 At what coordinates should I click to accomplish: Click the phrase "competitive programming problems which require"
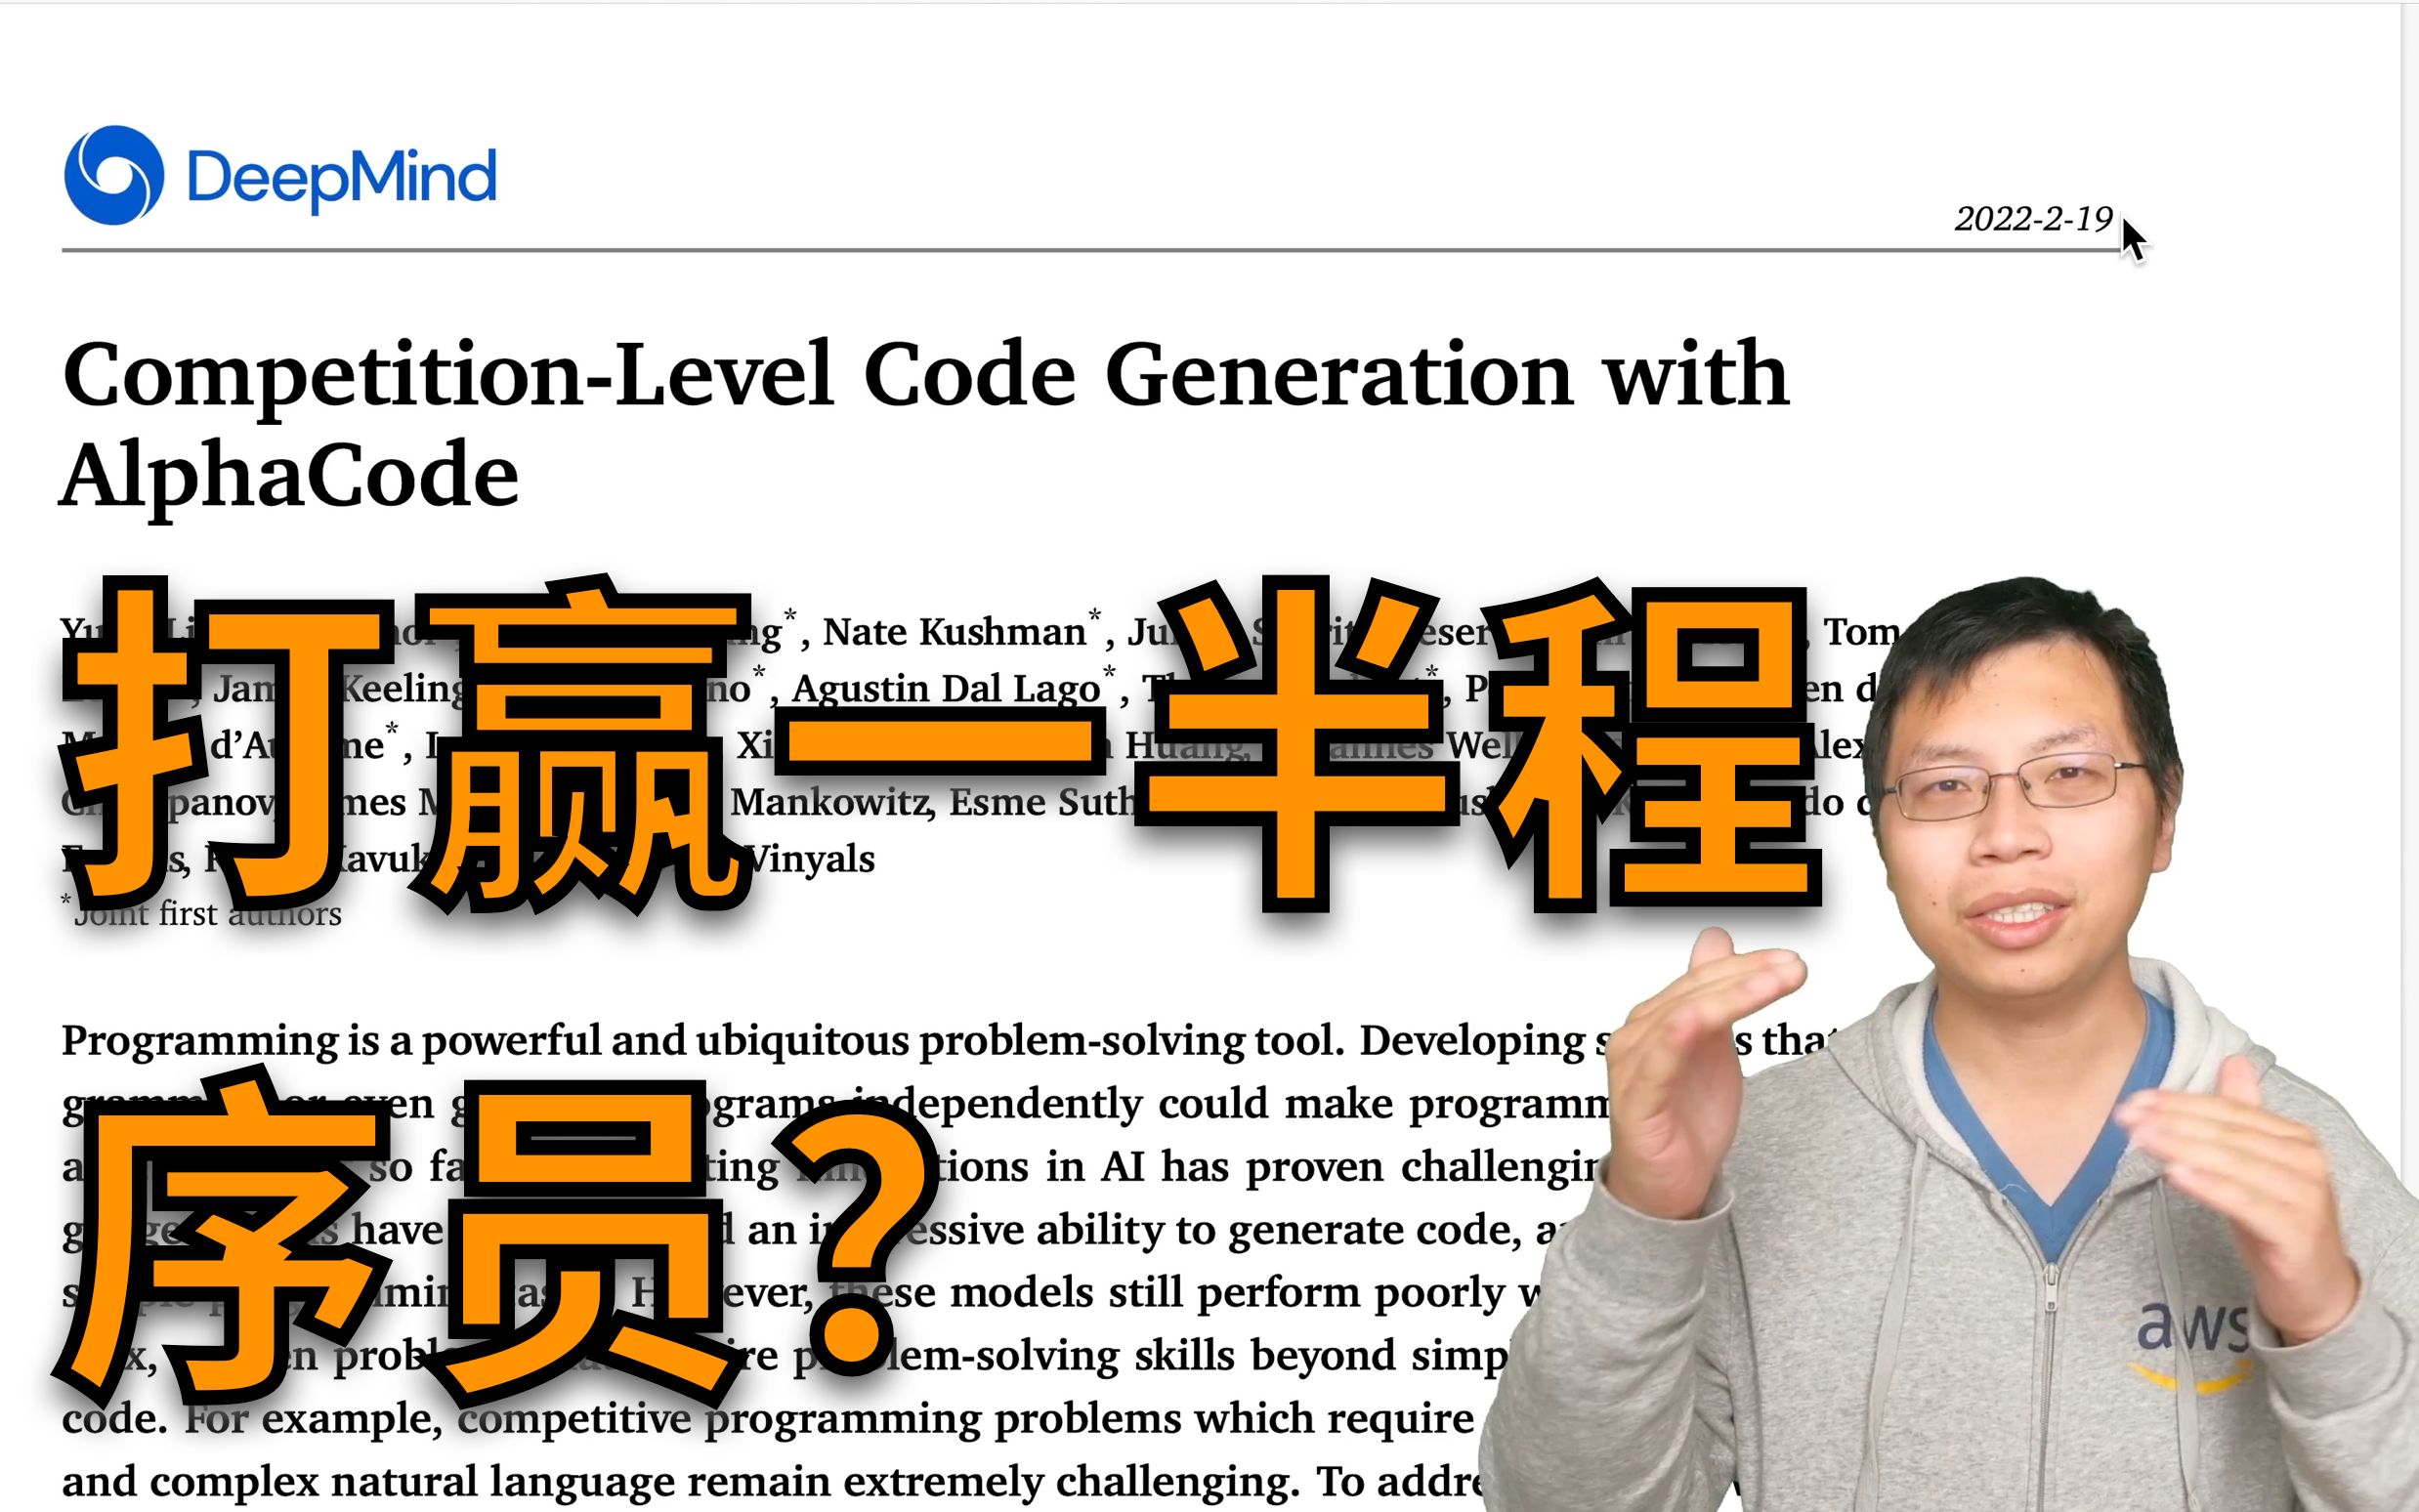point(967,1419)
